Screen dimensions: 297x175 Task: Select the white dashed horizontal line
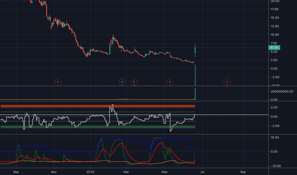[134, 115]
